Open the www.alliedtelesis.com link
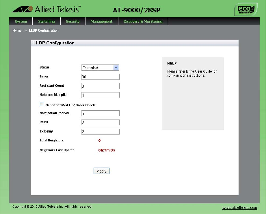The width and height of the screenshot is (266, 214). coord(239,208)
